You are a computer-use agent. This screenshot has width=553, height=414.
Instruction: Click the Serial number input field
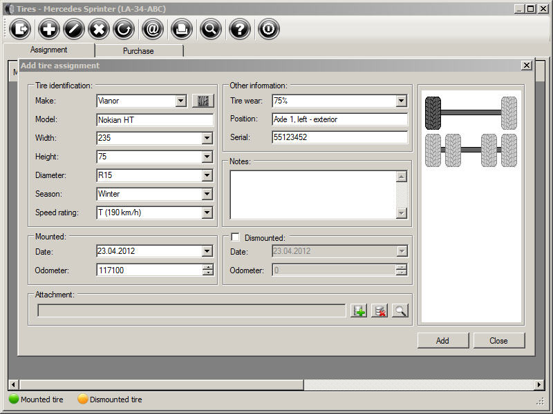(x=339, y=137)
